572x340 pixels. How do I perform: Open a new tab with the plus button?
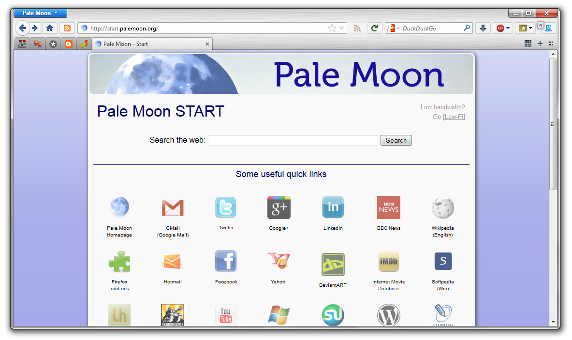[x=540, y=44]
